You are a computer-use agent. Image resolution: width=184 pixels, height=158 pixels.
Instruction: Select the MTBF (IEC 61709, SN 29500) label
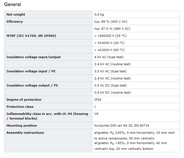[x=31, y=36]
